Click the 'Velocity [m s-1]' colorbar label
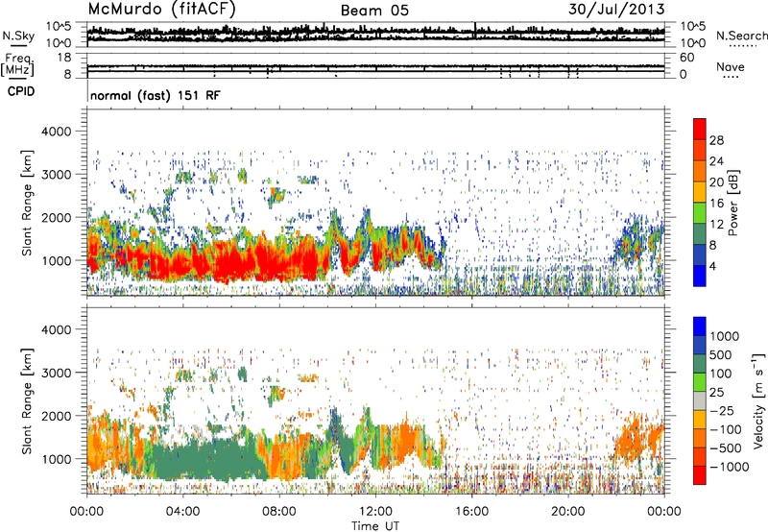Image resolution: width=768 pixels, height=532 pixels. point(758,400)
